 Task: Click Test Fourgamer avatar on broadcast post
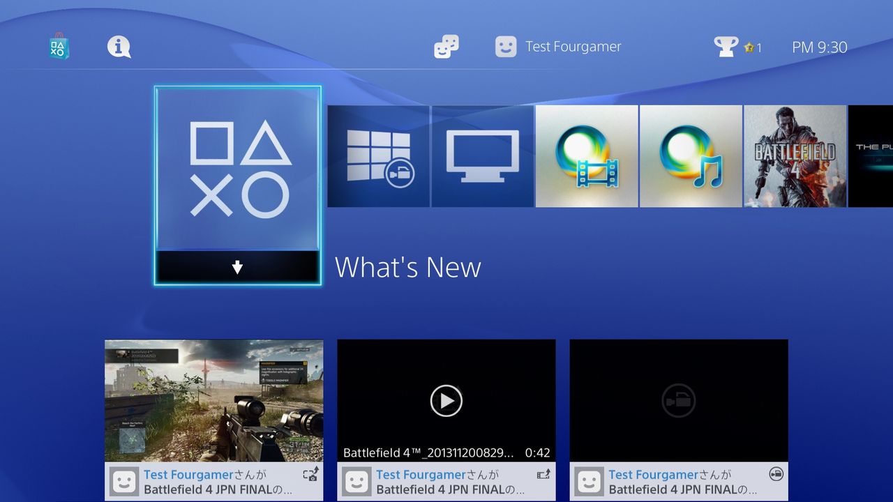coord(589,482)
